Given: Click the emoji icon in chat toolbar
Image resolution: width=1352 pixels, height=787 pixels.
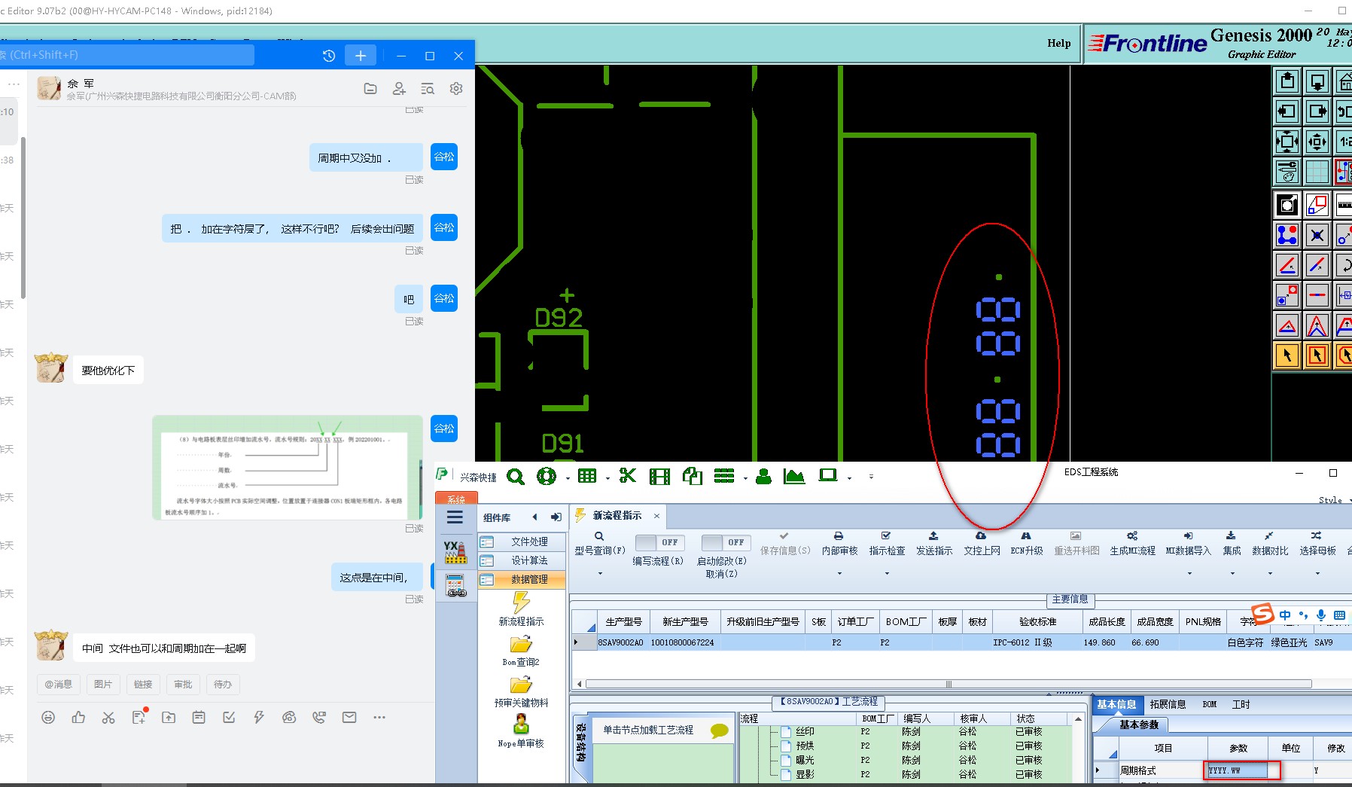Looking at the screenshot, I should (x=48, y=718).
